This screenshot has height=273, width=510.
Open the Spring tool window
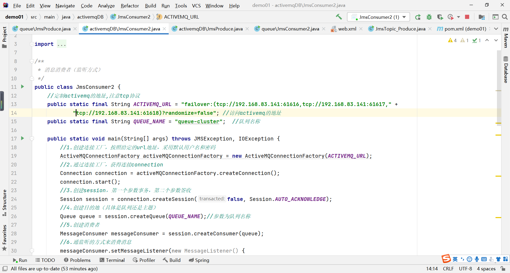coord(199,260)
